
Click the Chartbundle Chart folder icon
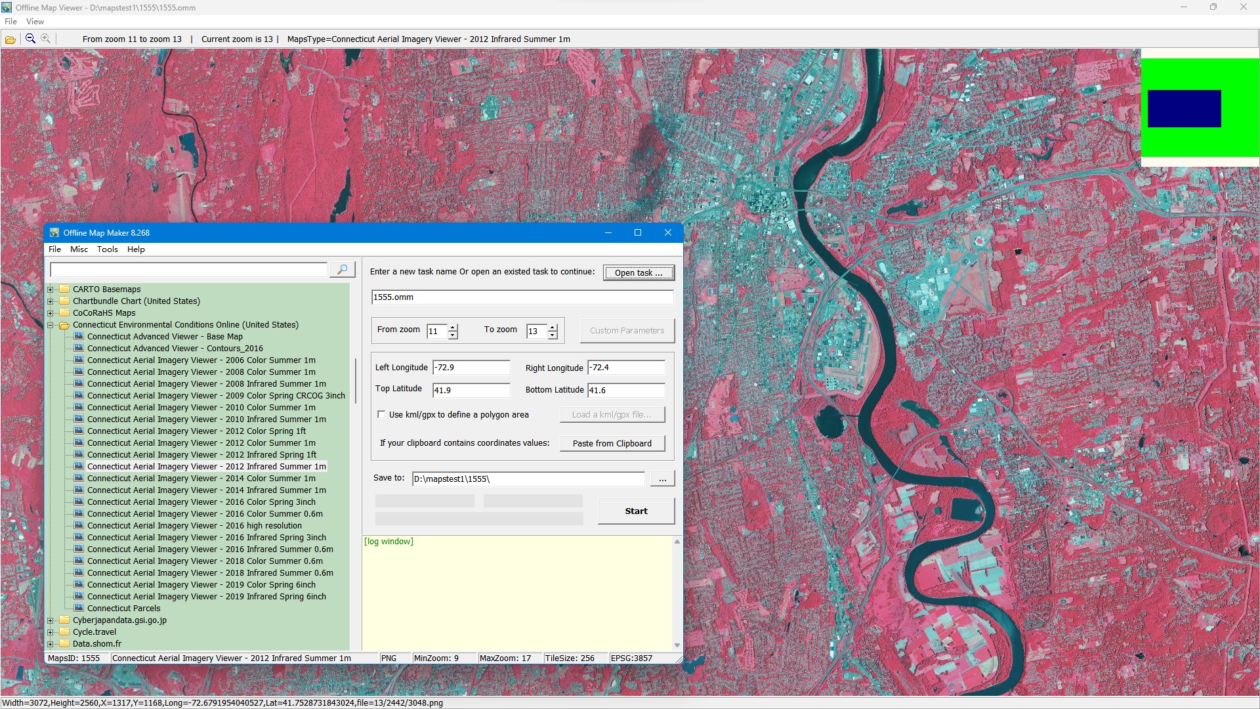click(x=64, y=301)
